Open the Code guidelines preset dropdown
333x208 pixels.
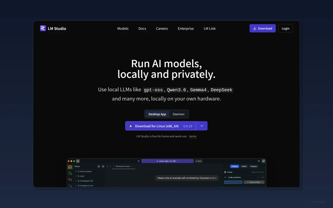click(x=244, y=177)
